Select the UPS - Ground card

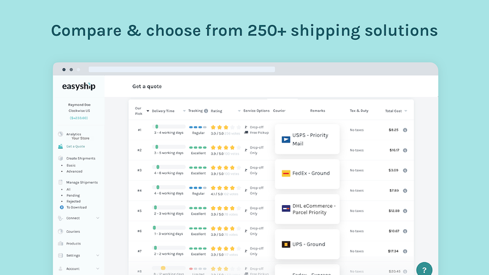pos(307,244)
